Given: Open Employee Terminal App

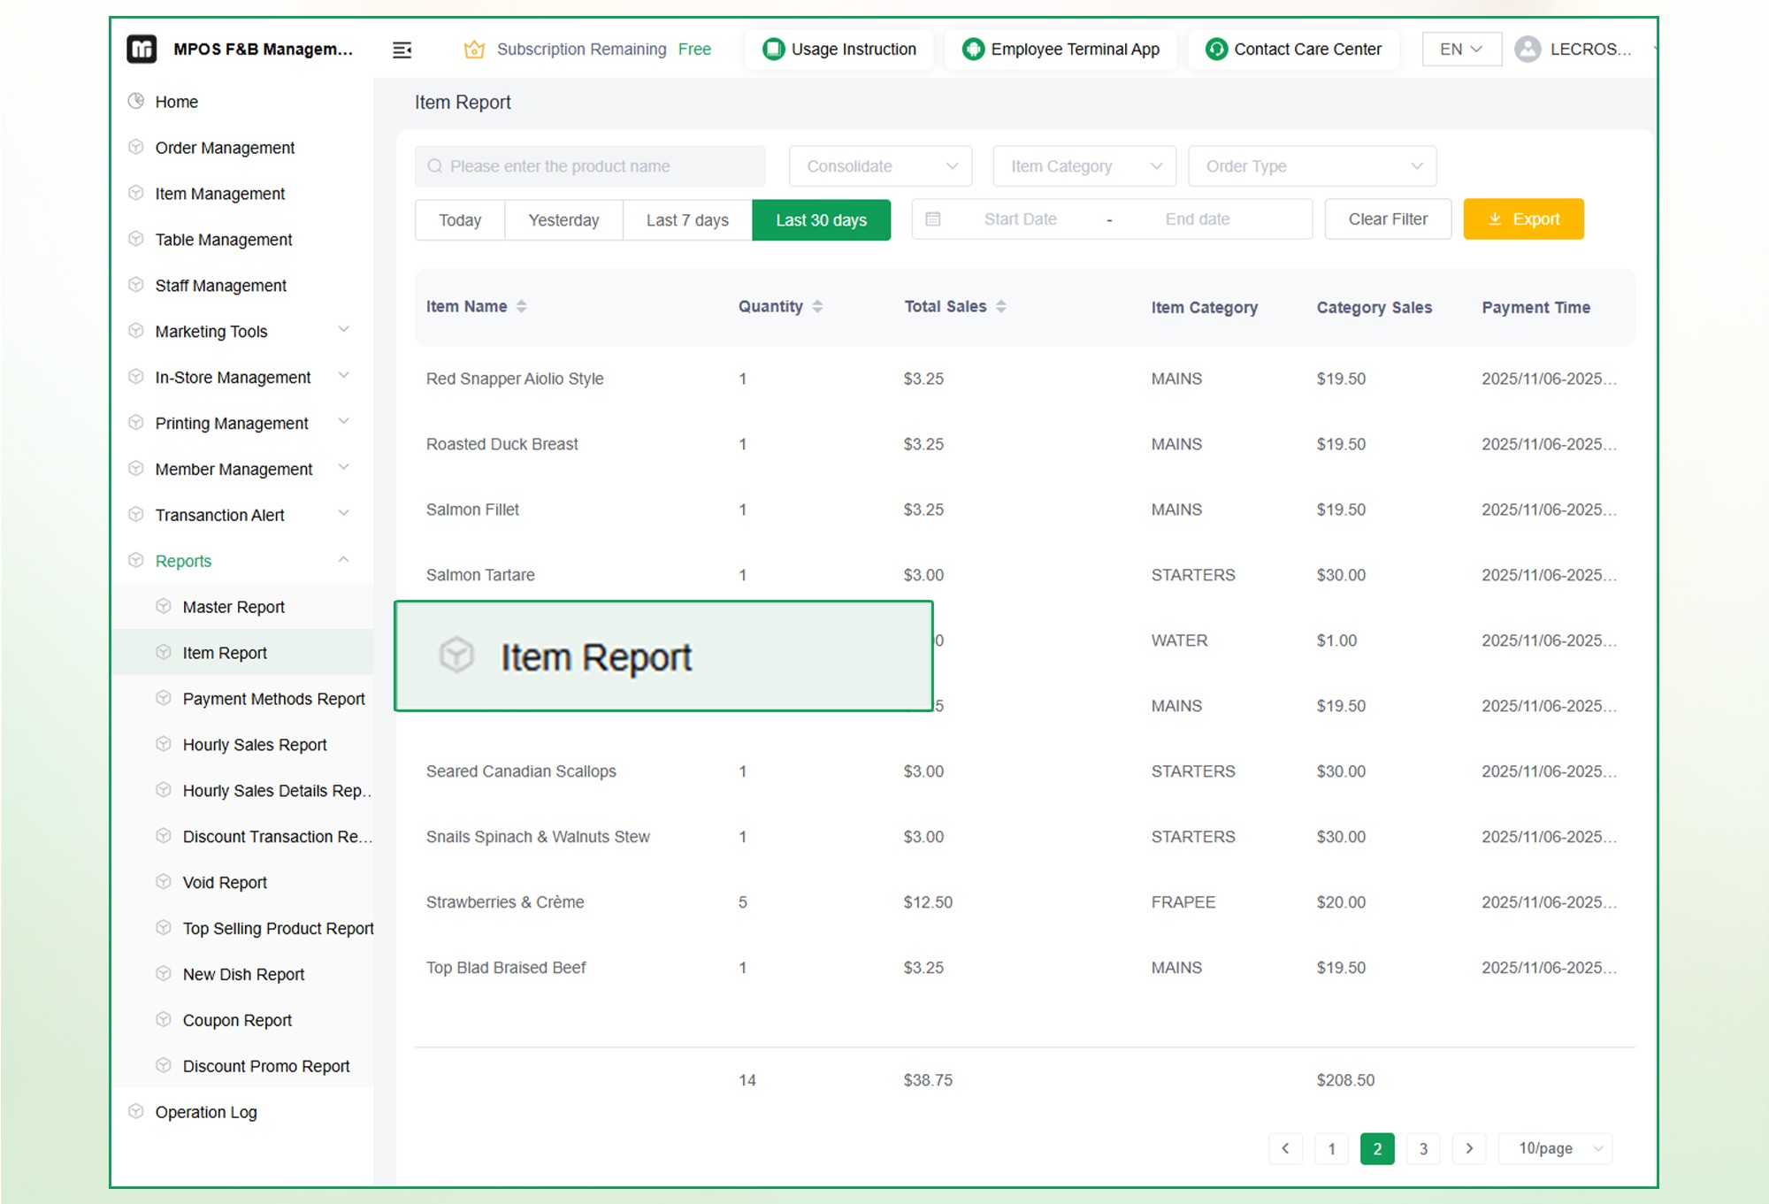Looking at the screenshot, I should [x=1061, y=49].
